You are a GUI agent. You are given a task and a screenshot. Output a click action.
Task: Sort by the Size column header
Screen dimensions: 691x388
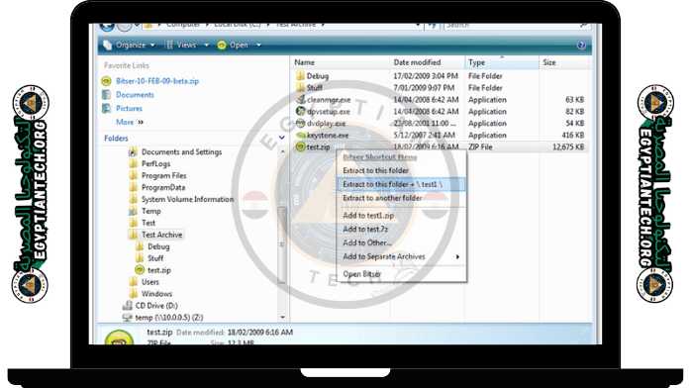click(564, 62)
